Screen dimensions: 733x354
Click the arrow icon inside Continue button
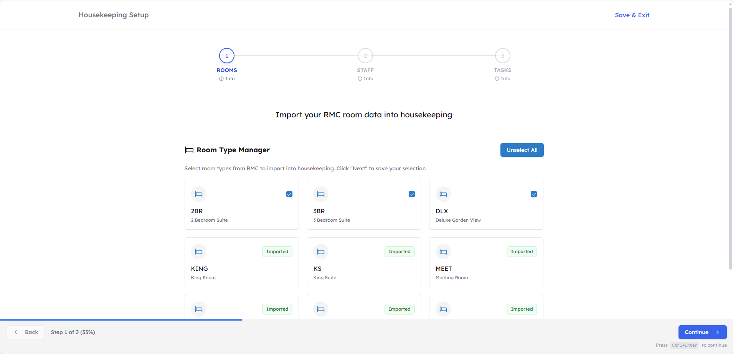click(717, 332)
